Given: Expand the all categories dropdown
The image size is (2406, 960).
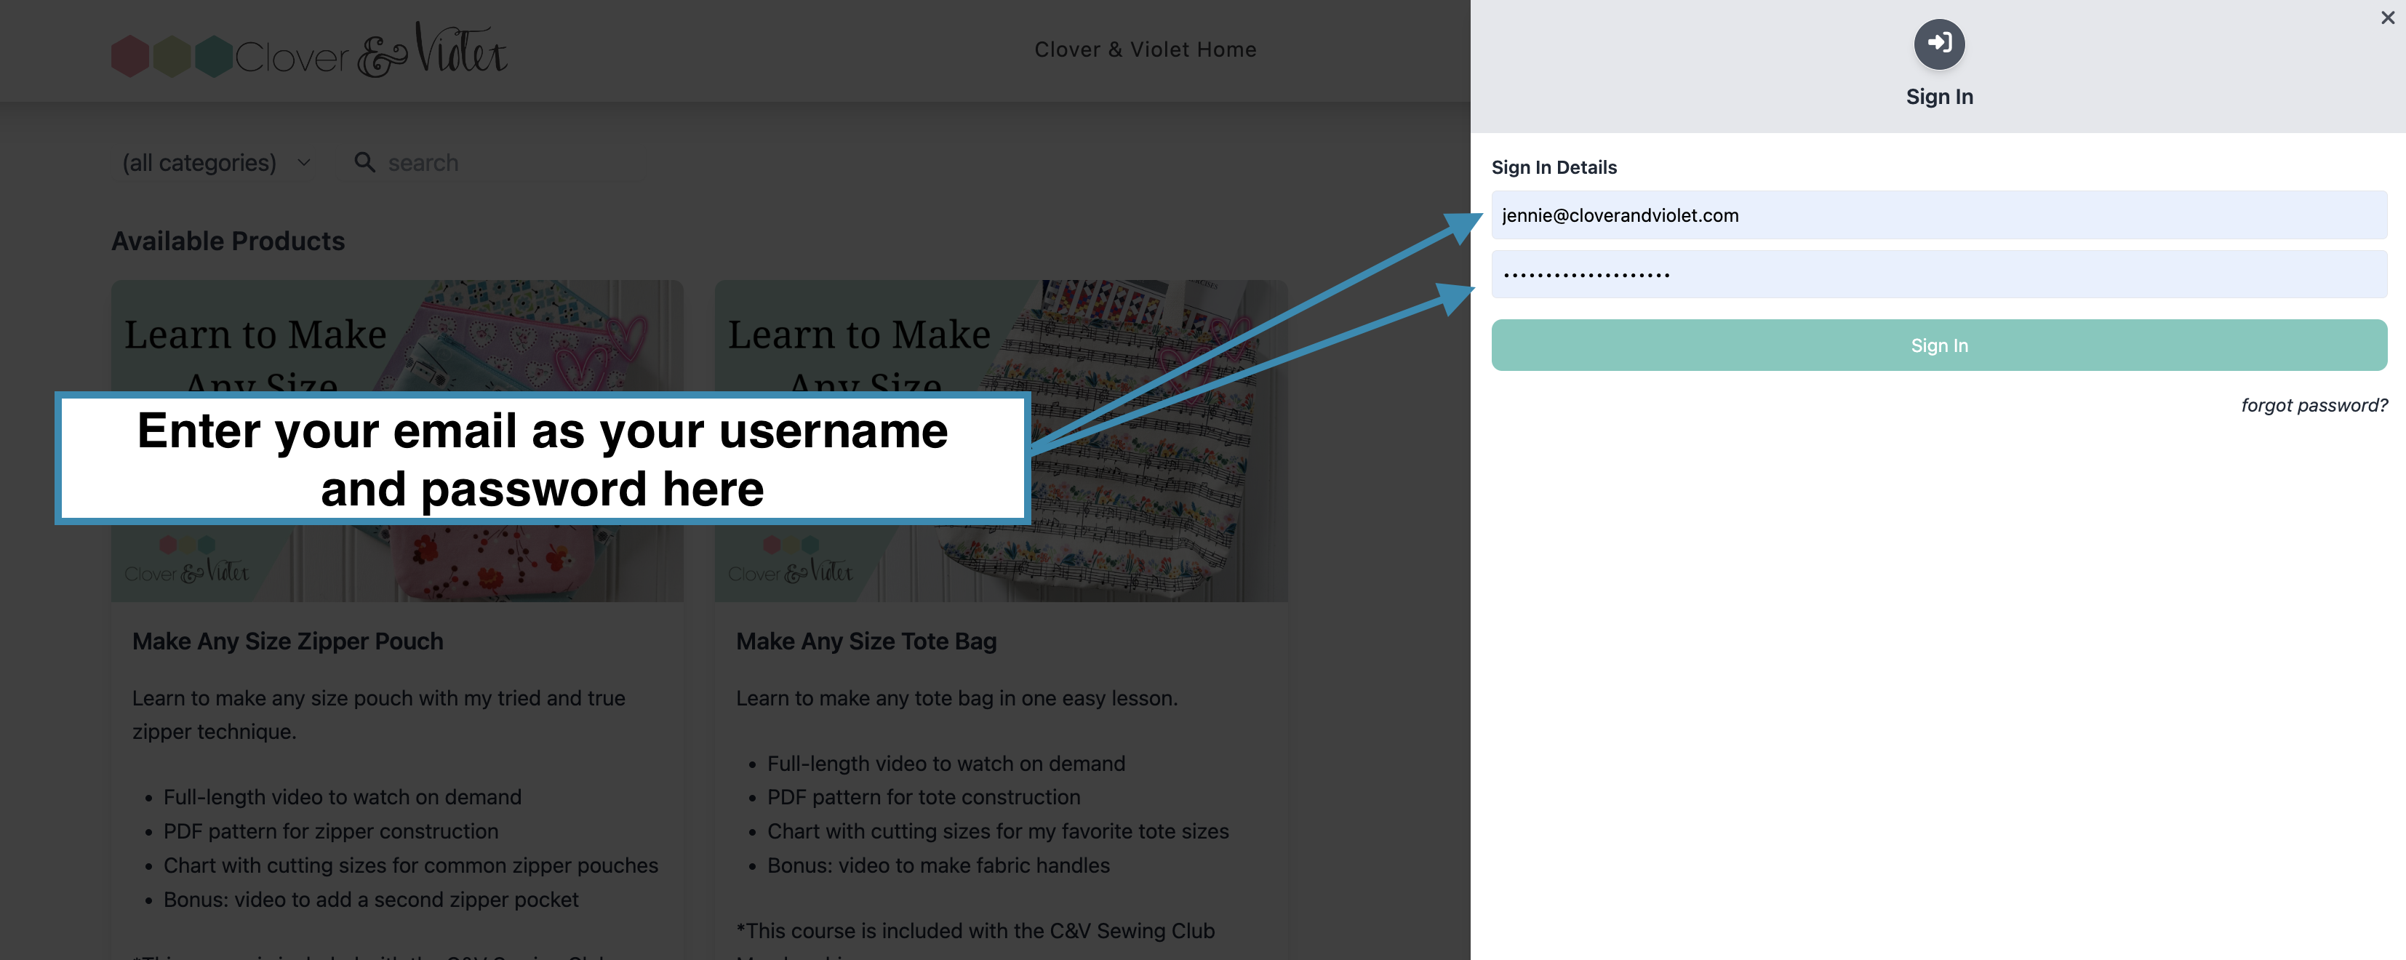Looking at the screenshot, I should pyautogui.click(x=217, y=162).
